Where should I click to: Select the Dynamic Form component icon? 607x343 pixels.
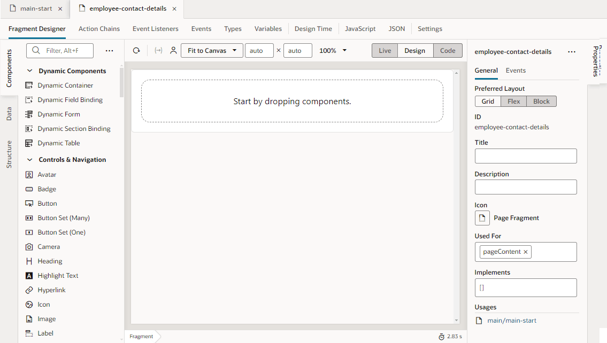pyautogui.click(x=29, y=114)
